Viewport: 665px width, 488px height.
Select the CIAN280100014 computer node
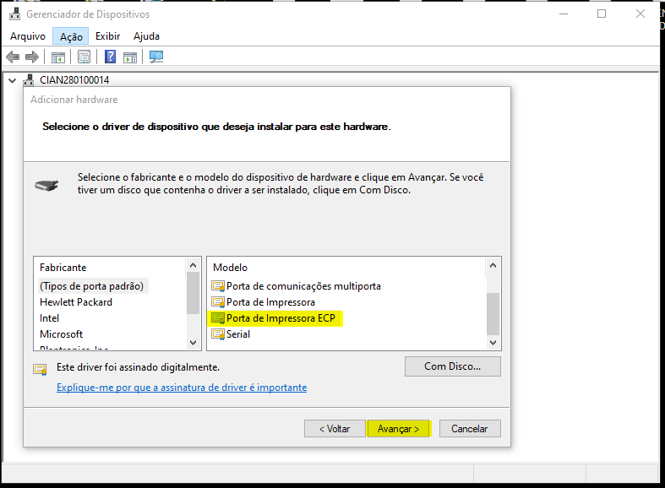pos(74,80)
